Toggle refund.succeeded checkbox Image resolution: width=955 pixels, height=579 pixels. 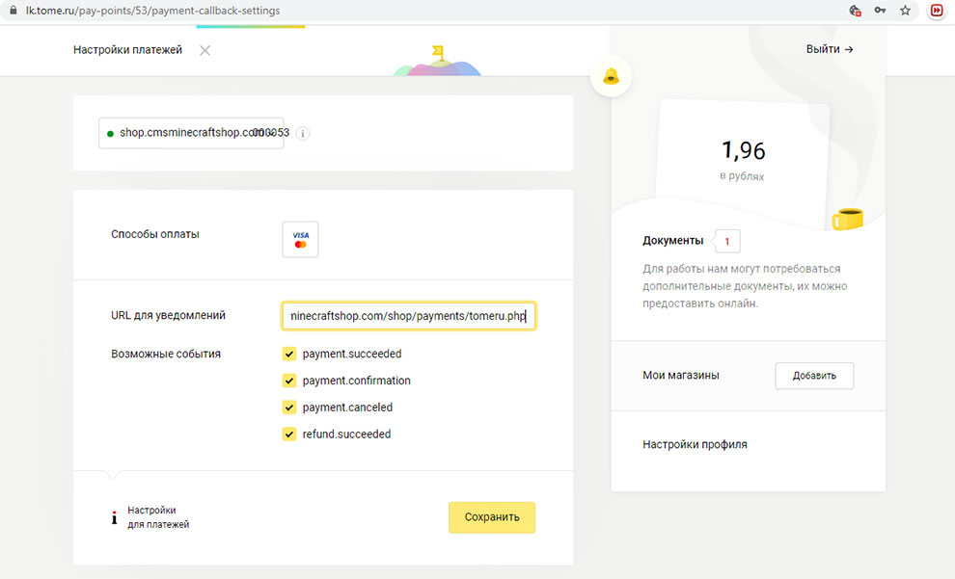(289, 434)
